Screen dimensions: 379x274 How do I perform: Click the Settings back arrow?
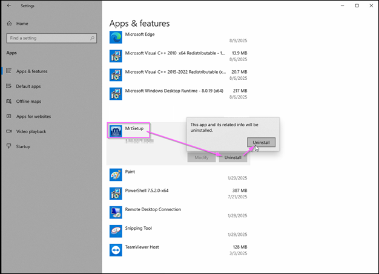click(x=8, y=5)
